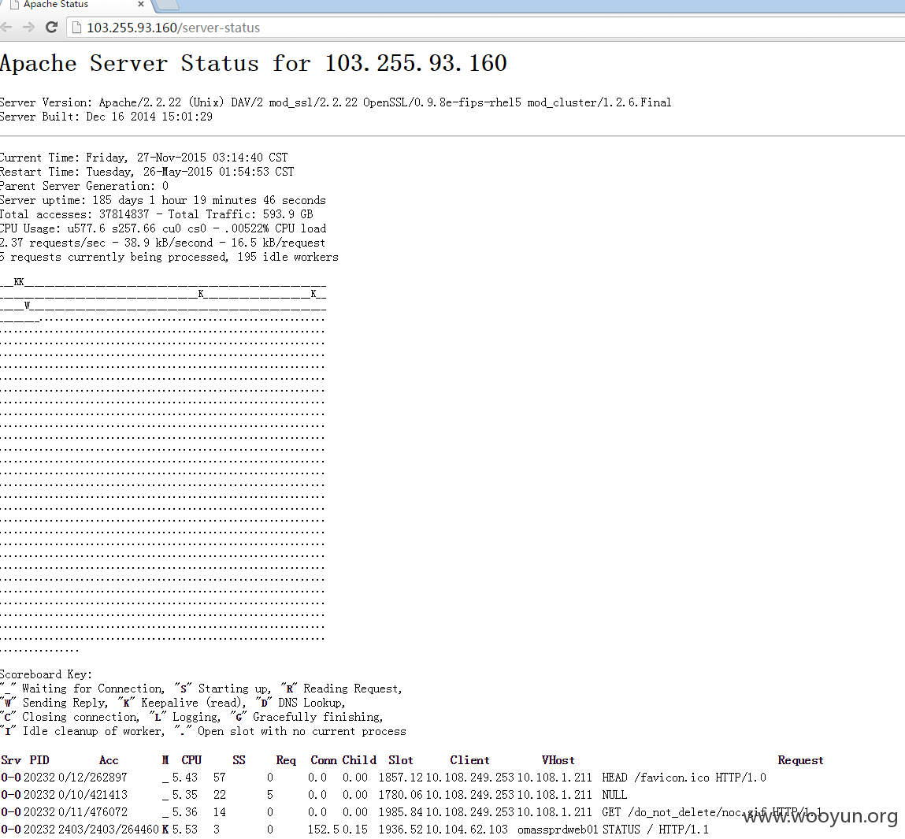The height and width of the screenshot is (839, 905).
Task: Click the CPU column header
Action: point(191,760)
